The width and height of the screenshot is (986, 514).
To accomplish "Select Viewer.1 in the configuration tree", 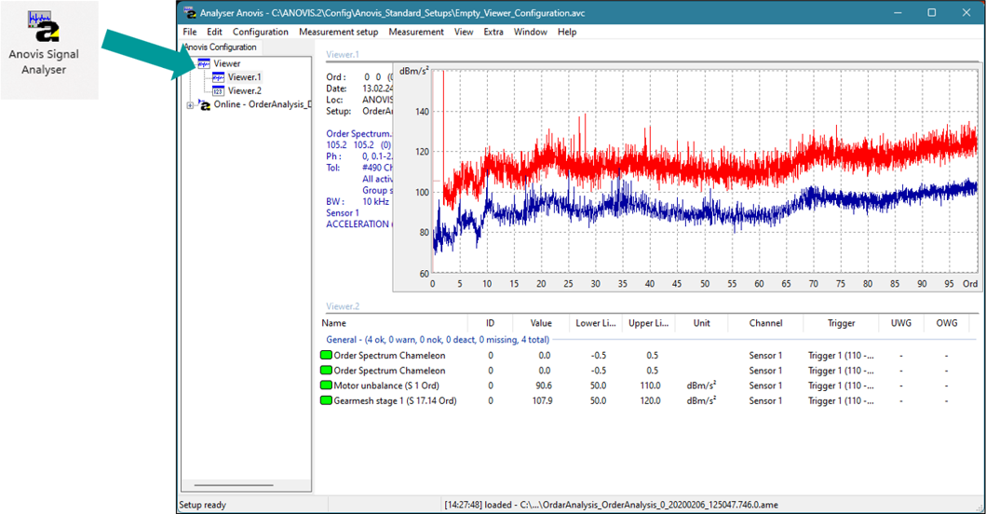I will (244, 77).
